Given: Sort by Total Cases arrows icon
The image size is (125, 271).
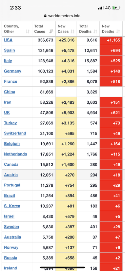Looking at the screenshot, I should tap(51, 32).
